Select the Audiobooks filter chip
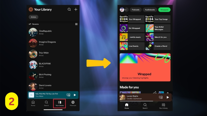The image size is (207, 116). (x=150, y=10)
